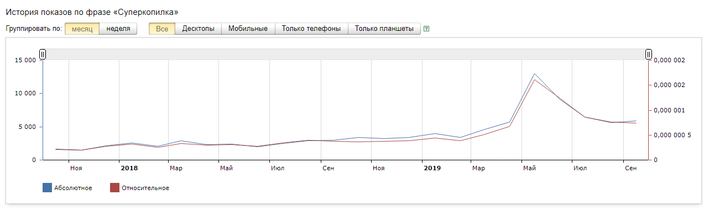Show Только планшеты data
This screenshot has height=211, width=709.
[384, 29]
